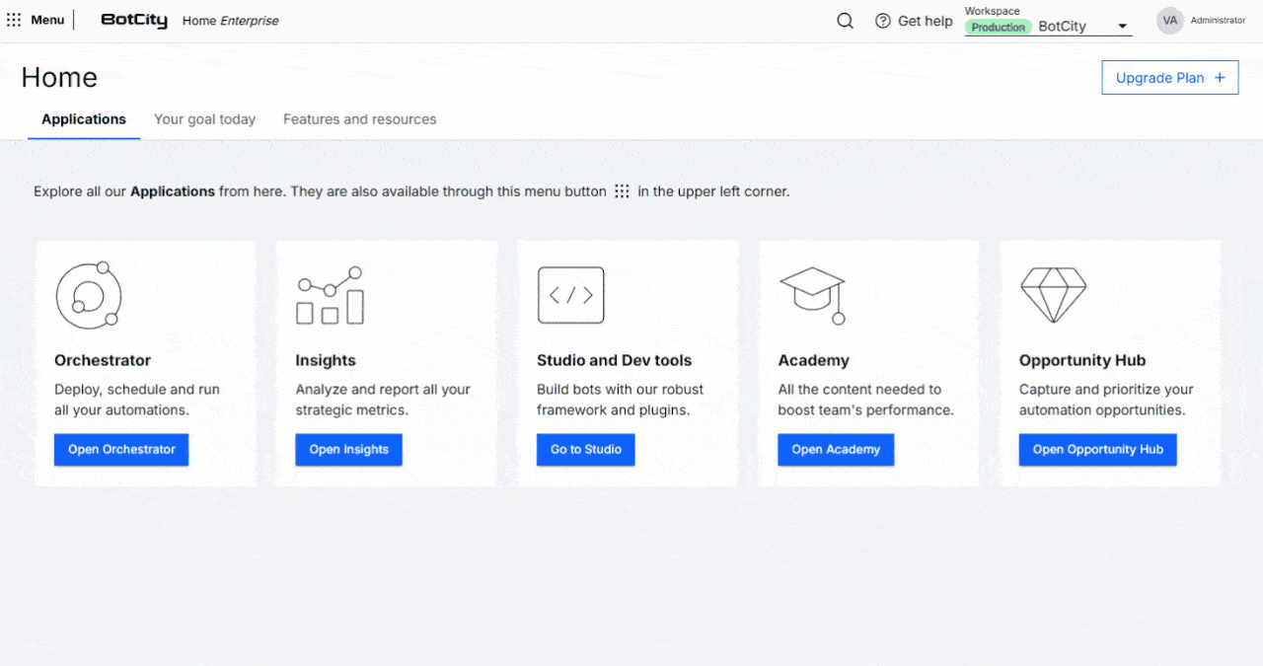Expand the Workspace BotCity dropdown

[x=1122, y=27]
